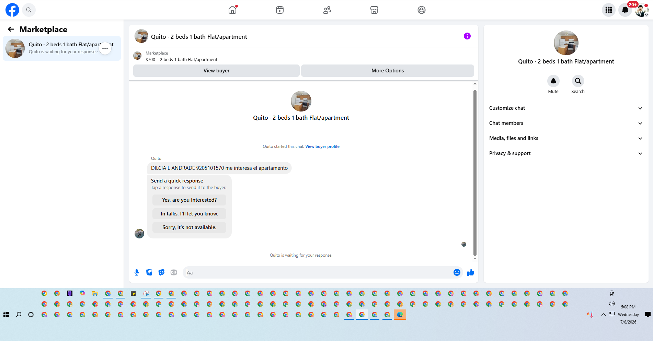Viewport: 653px width, 341px height.
Task: Click the Cortana circle icon
Action: point(31,315)
